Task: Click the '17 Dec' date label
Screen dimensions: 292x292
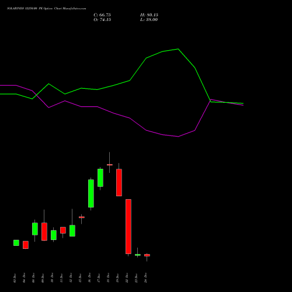Action: [x=99, y=278]
